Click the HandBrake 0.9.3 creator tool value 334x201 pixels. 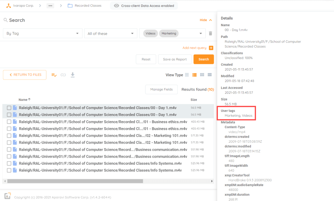click(x=250, y=180)
